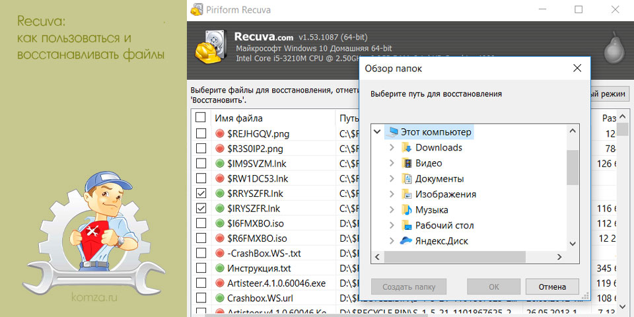Click the Изображения folder icon
Image resolution: width=634 pixels, height=317 pixels.
pos(407,194)
